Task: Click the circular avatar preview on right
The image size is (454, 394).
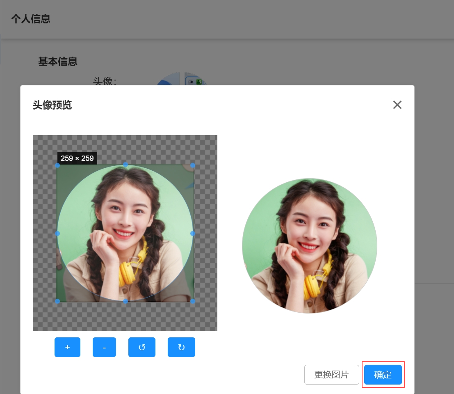Action: 310,245
